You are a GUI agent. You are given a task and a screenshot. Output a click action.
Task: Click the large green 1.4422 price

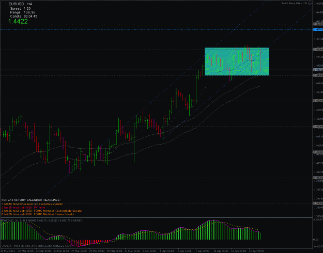coord(18,21)
